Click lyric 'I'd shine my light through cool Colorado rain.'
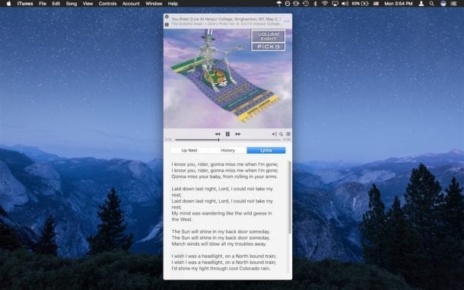Image resolution: width=464 pixels, height=290 pixels. point(221,269)
